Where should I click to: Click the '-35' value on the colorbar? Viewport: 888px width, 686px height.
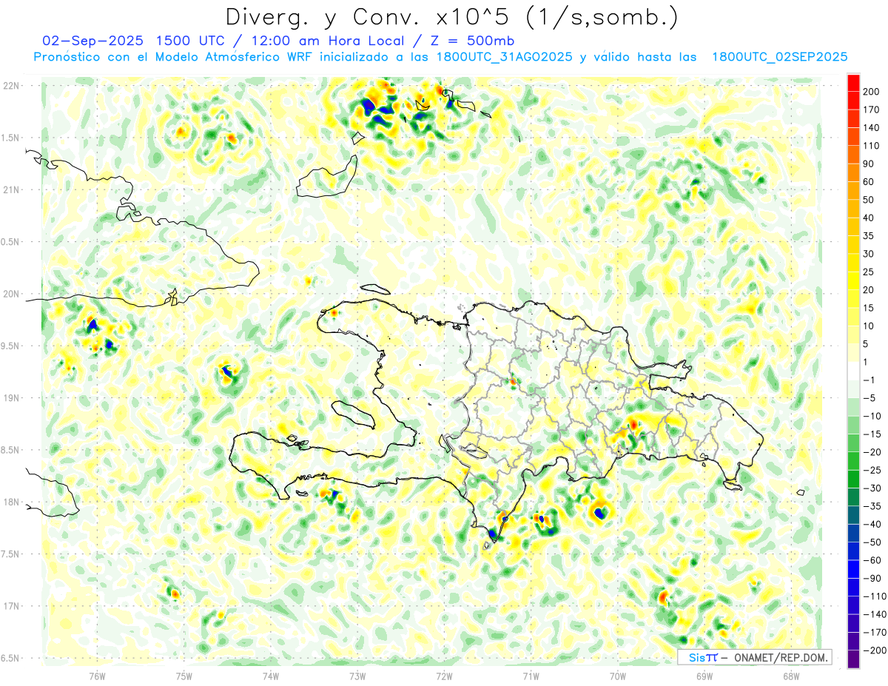click(x=871, y=506)
